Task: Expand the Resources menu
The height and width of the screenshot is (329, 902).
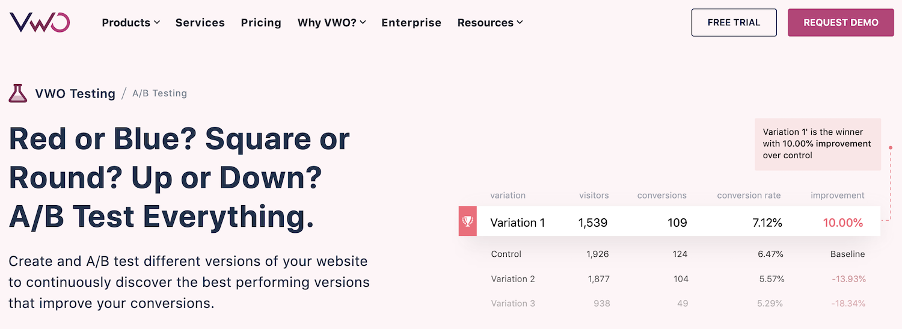Action: 489,23
